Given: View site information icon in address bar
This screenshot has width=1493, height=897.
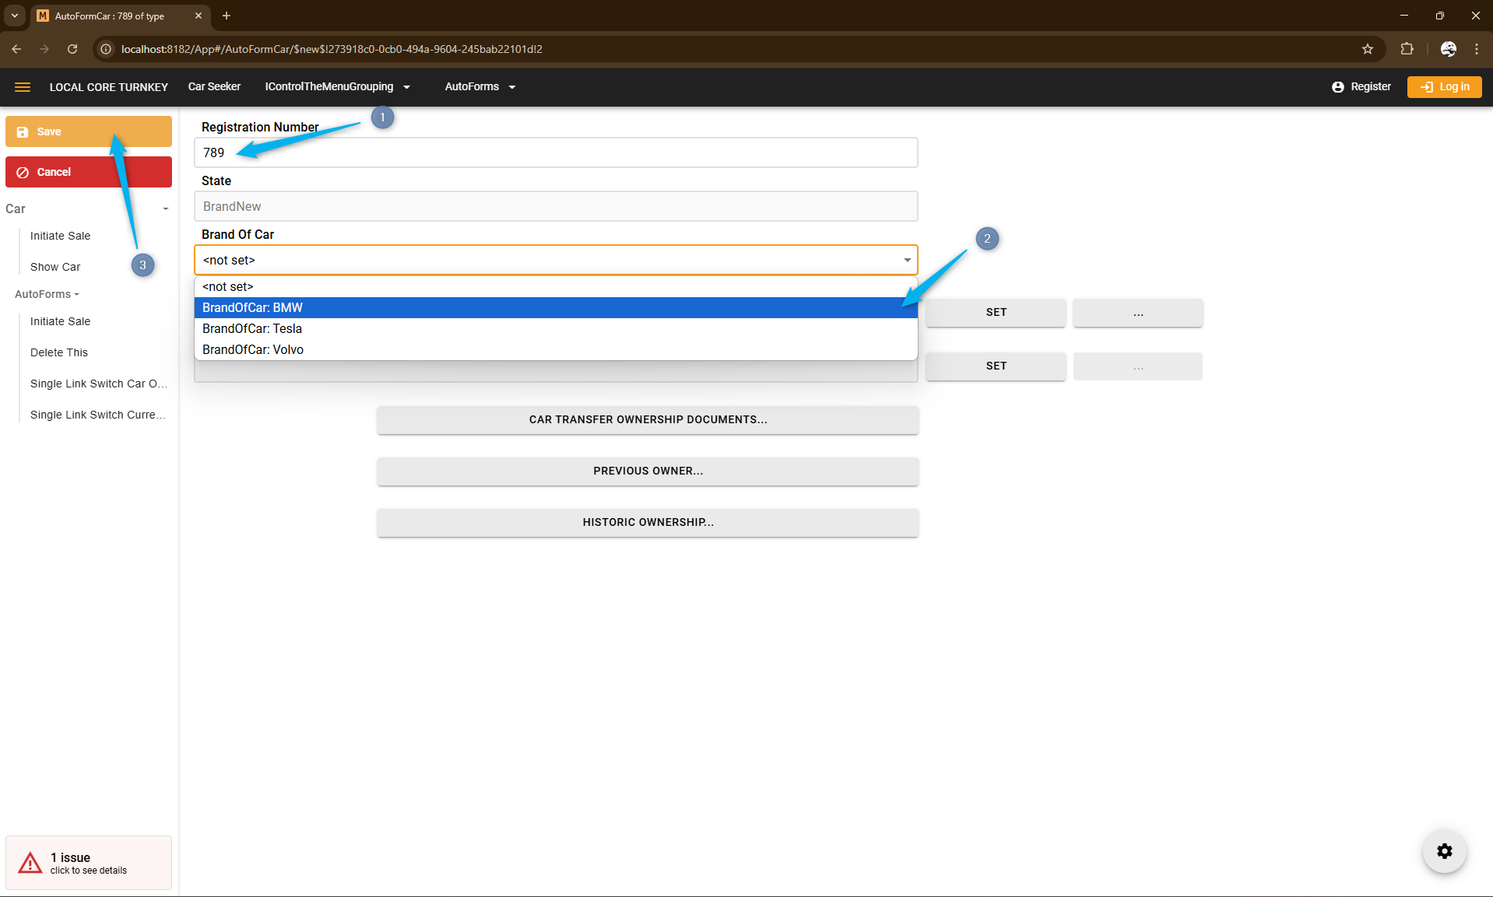Looking at the screenshot, I should point(107,49).
